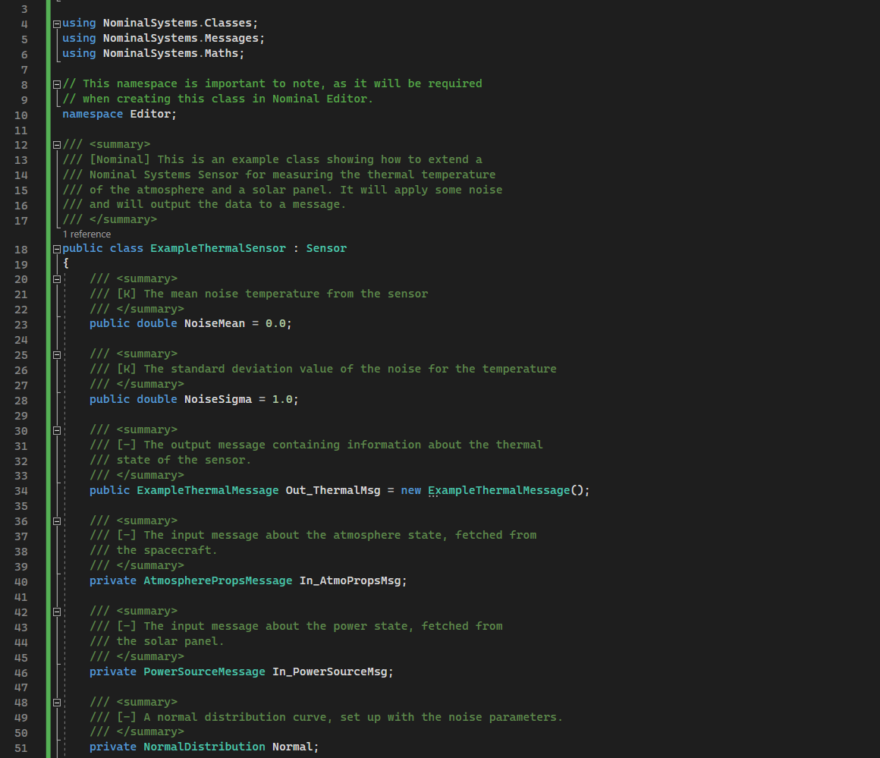Collapse the Out_ThermalMsg summary at line 30
Screen dimensions: 880x758
57,431
